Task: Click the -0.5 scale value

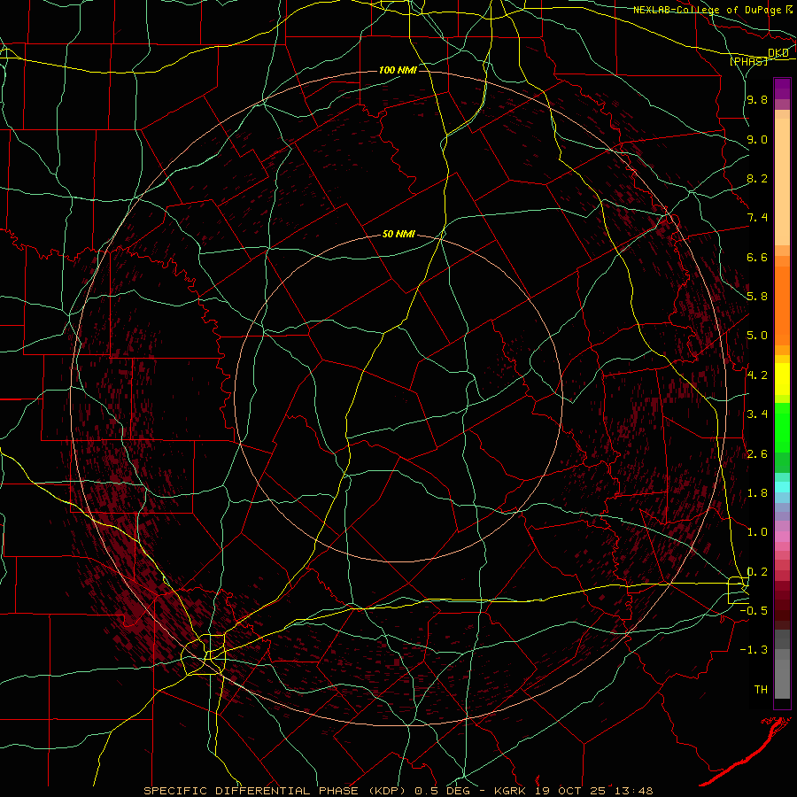Action: [754, 611]
